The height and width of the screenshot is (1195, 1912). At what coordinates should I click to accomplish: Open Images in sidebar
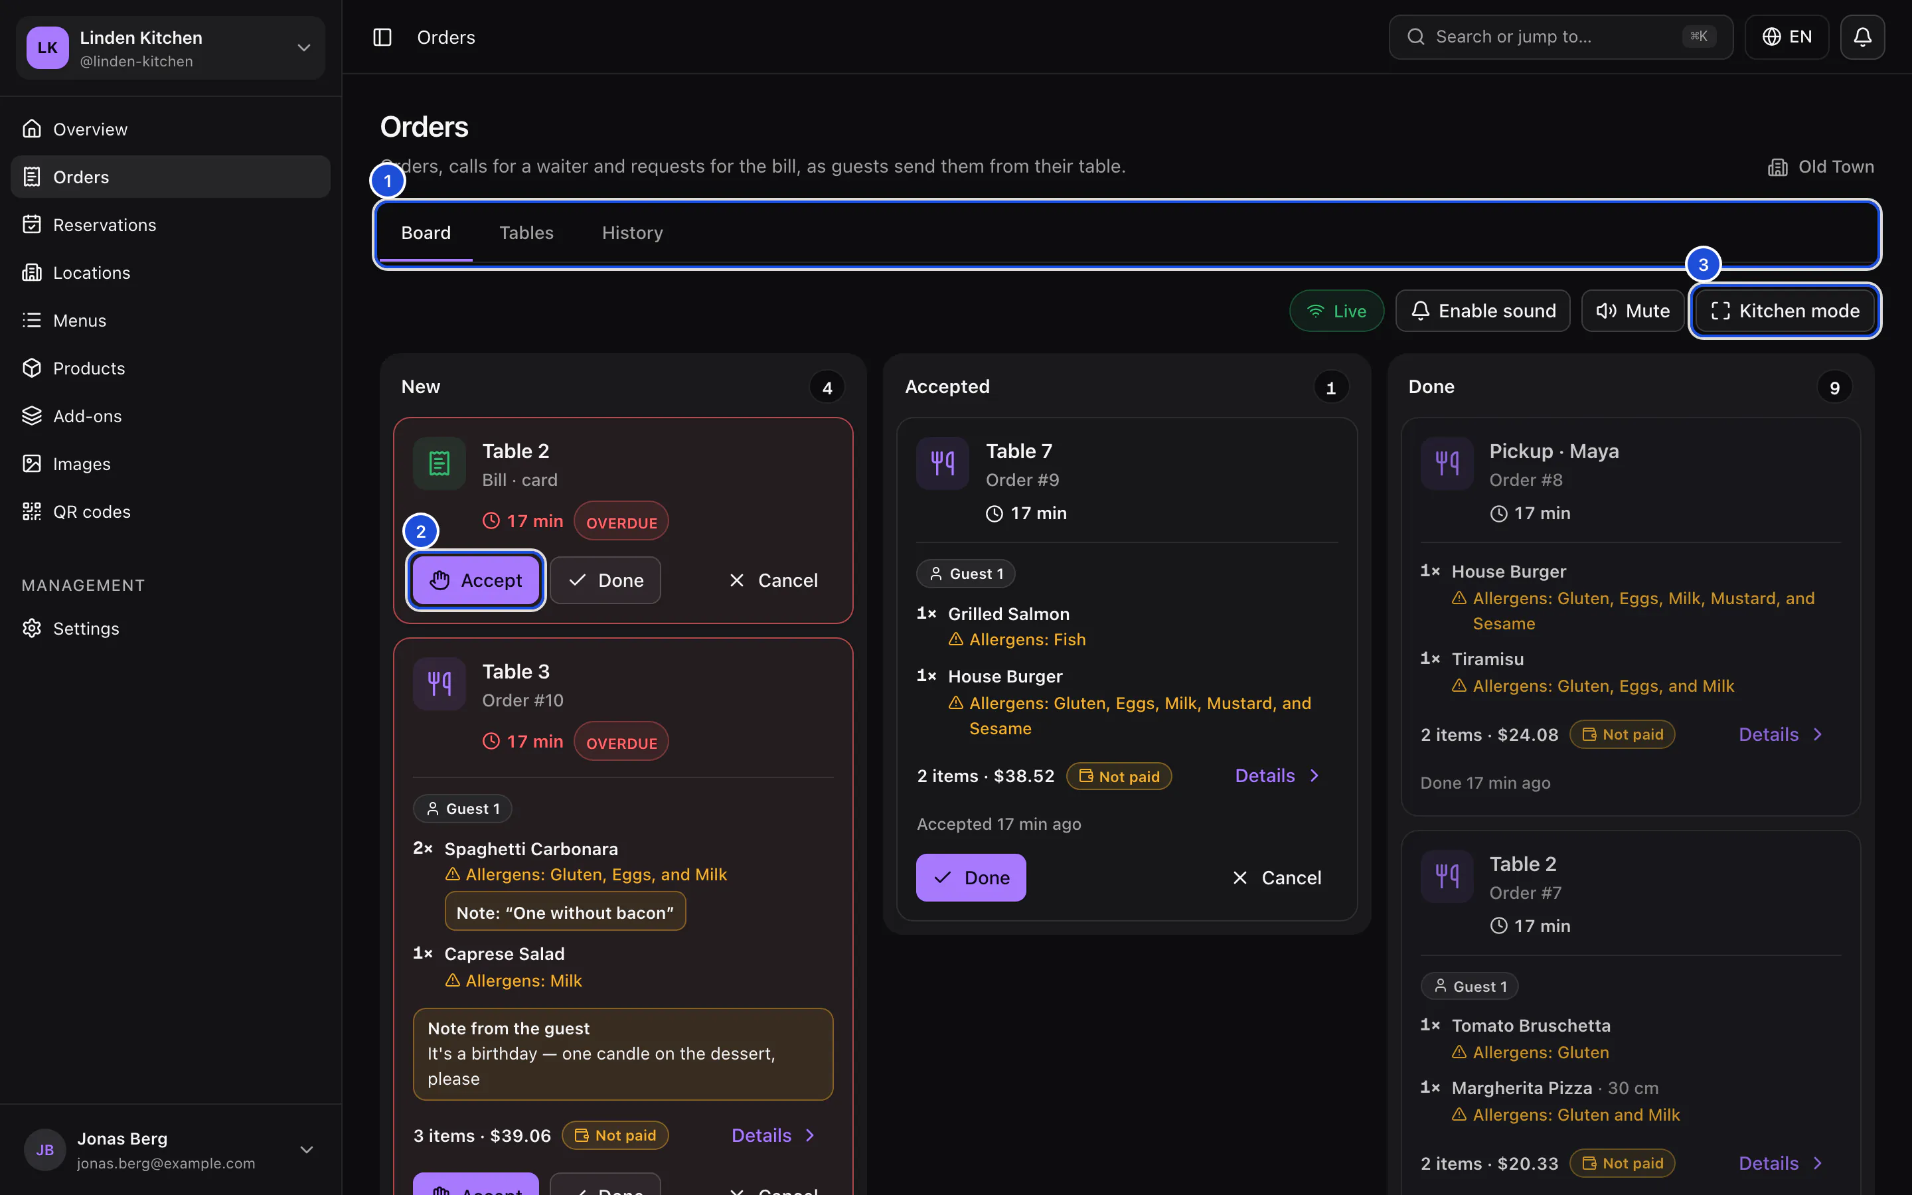coord(171,464)
